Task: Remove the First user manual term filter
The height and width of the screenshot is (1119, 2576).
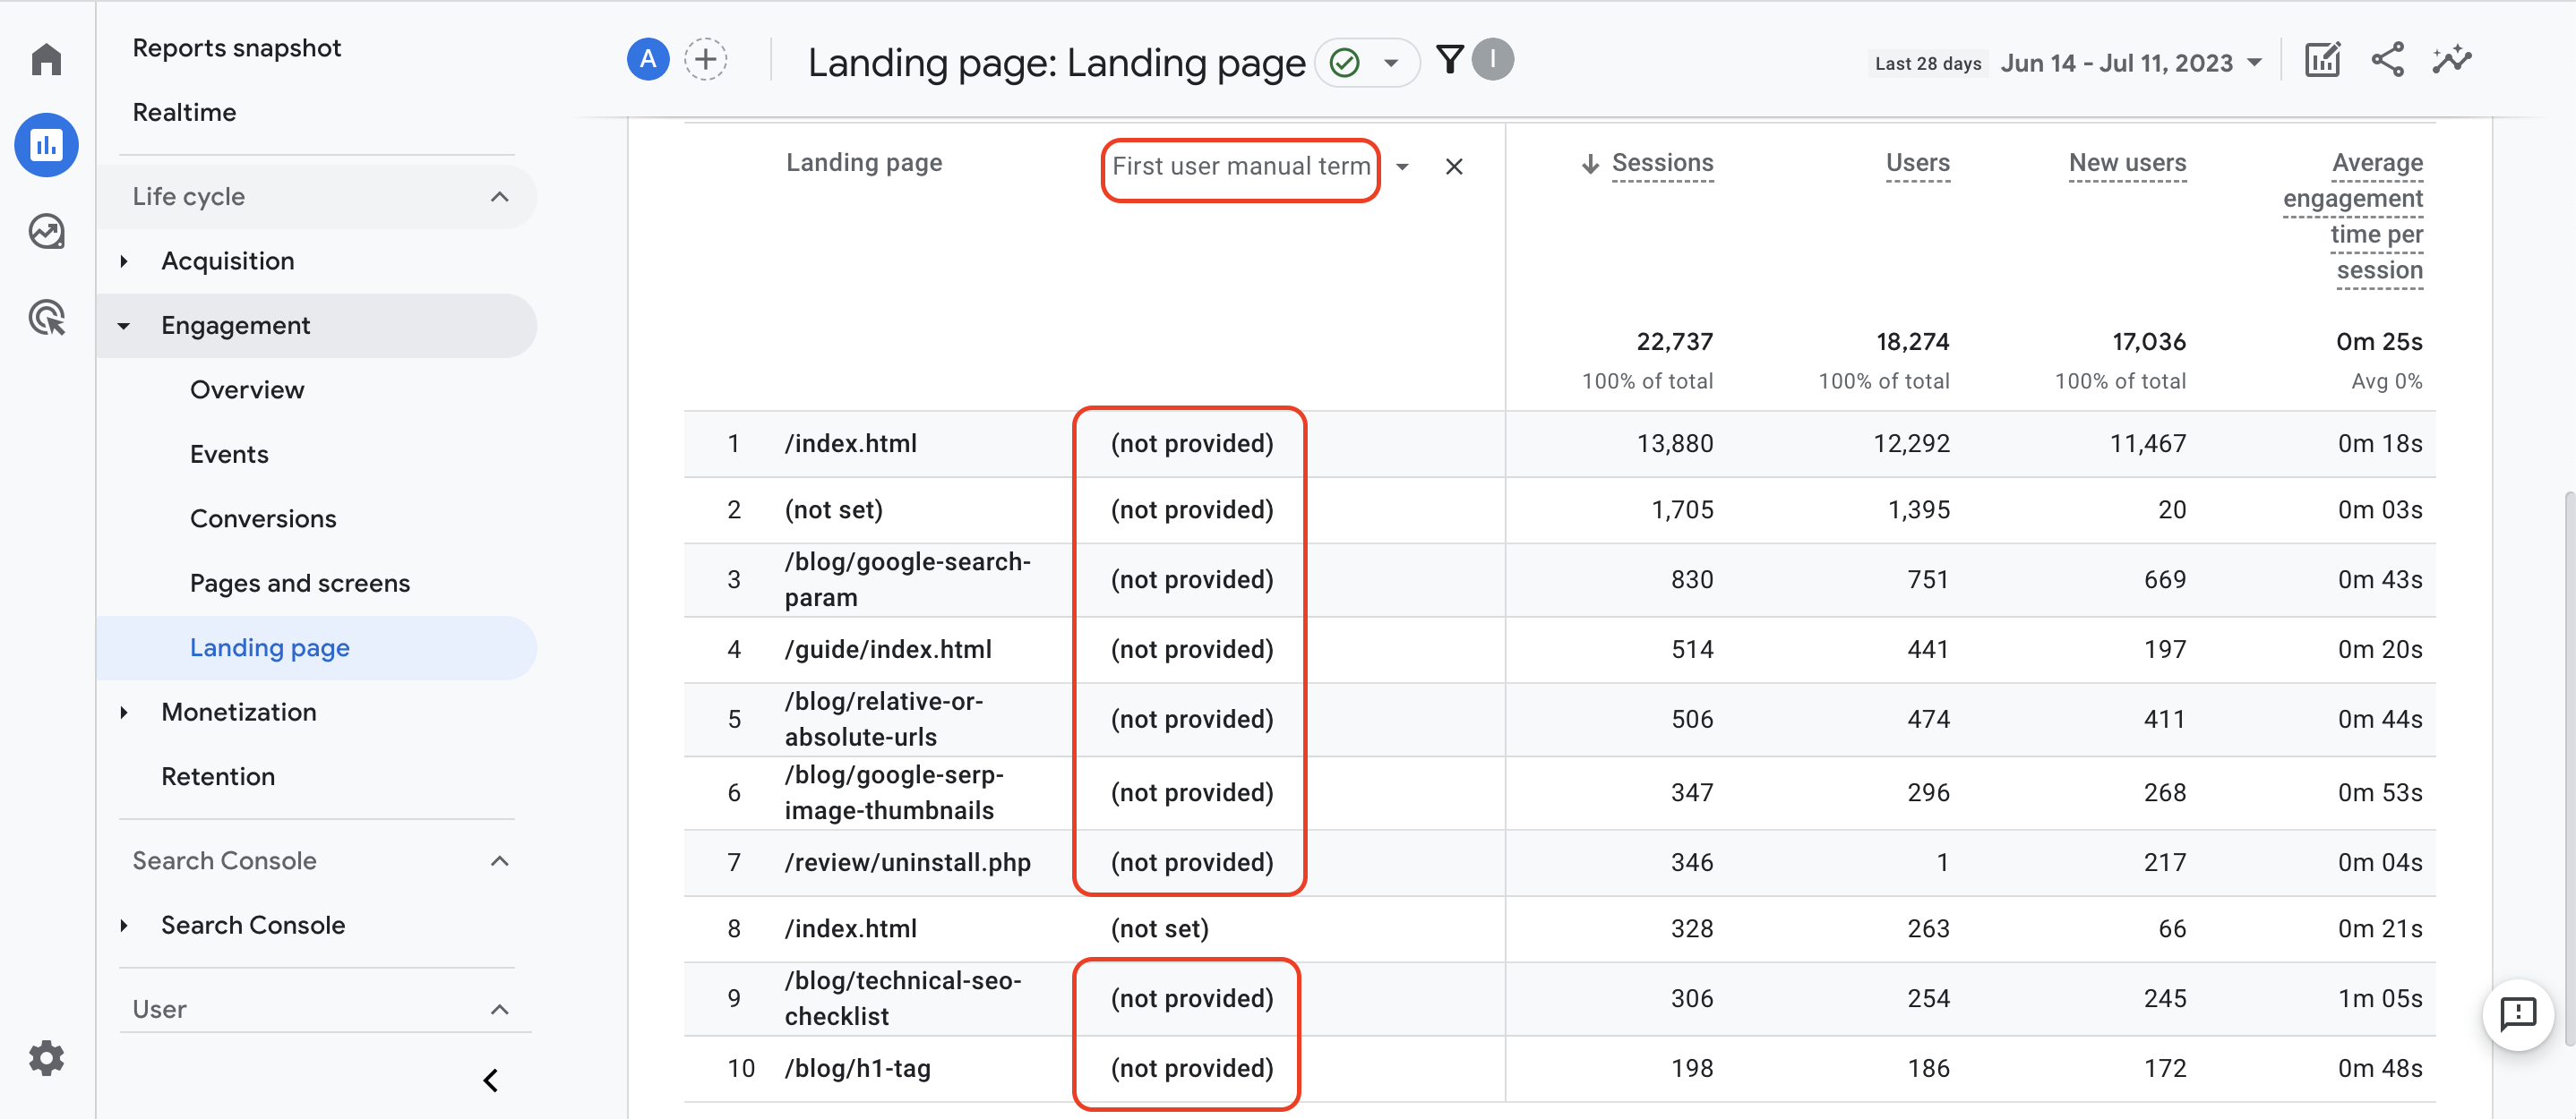Action: (x=1452, y=164)
